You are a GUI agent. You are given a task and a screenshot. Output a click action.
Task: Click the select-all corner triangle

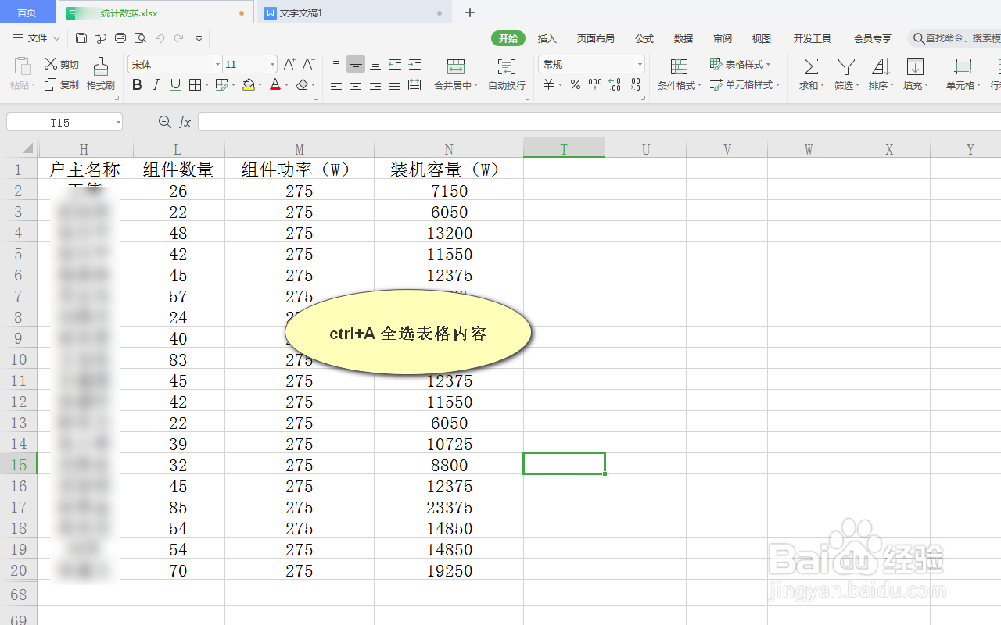(x=26, y=148)
